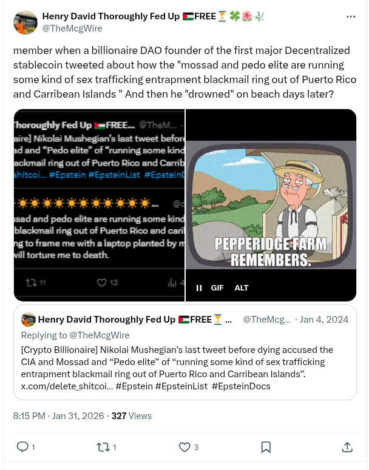Click the small avatar in quoted tweet
Image resolution: width=369 pixels, height=470 pixels.
point(28,320)
